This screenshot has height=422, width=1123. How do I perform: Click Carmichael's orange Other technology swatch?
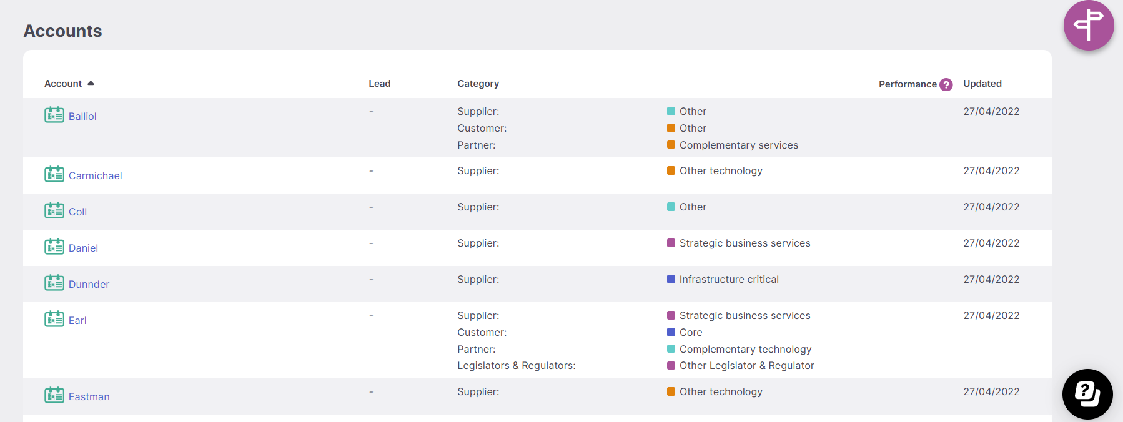[x=671, y=170]
